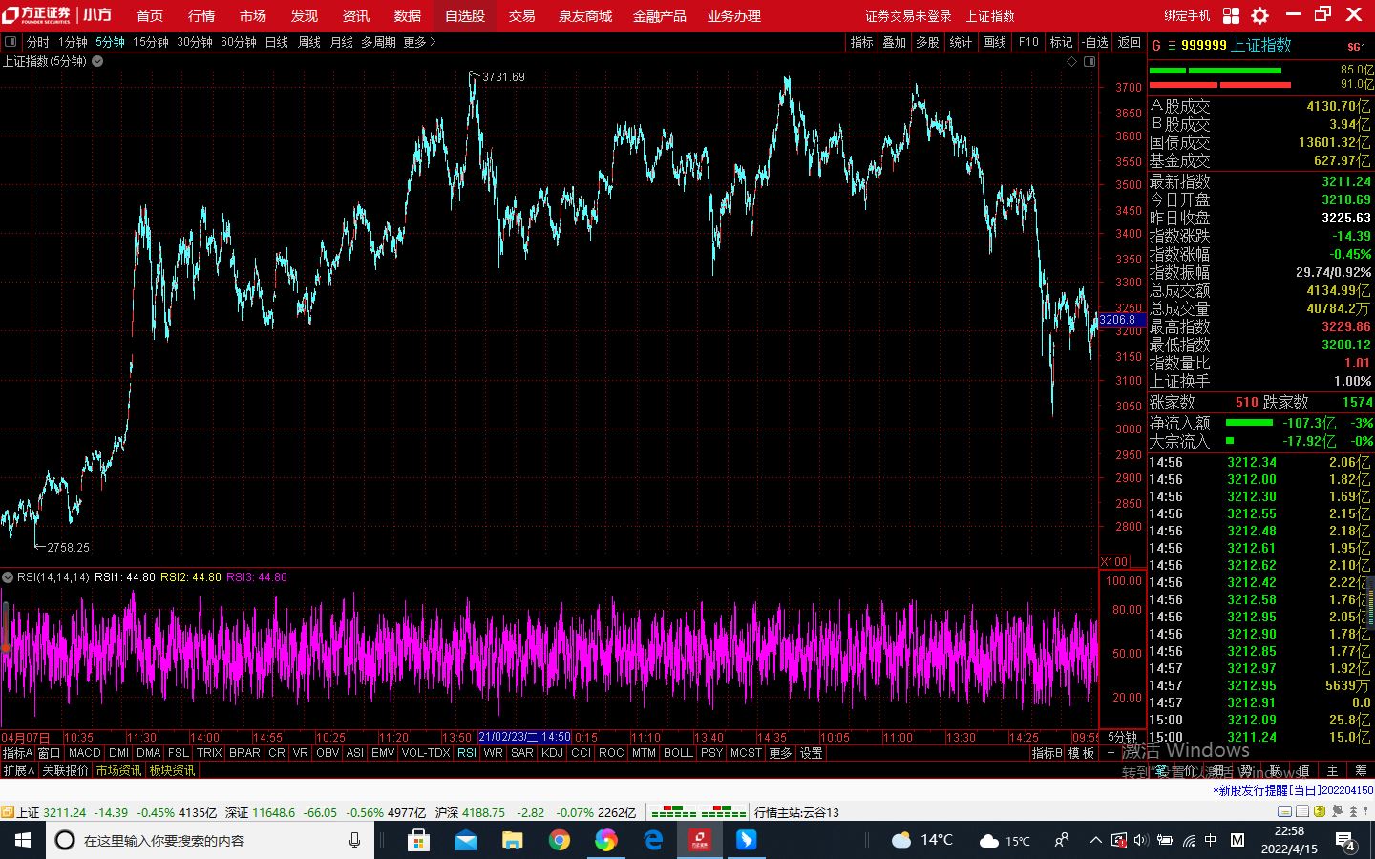Open the settings gear in title bar
The width and height of the screenshot is (1375, 859).
(x=1259, y=15)
